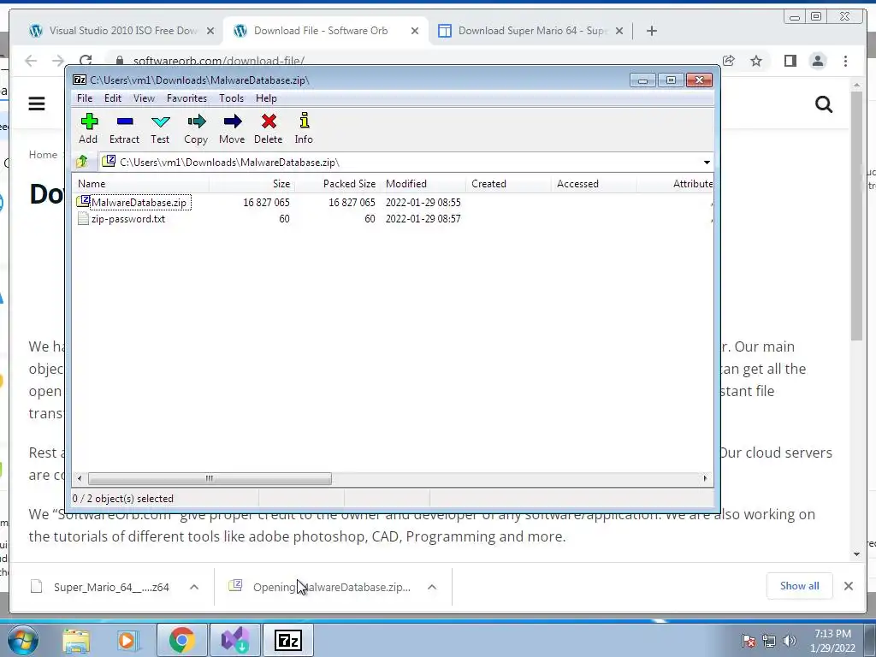Click Show all downloads button
Viewport: 876px width, 657px height.
point(800,586)
